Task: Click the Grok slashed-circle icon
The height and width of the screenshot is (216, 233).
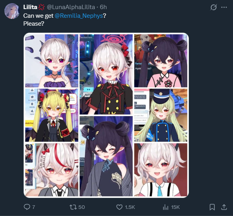Action: 214,7
